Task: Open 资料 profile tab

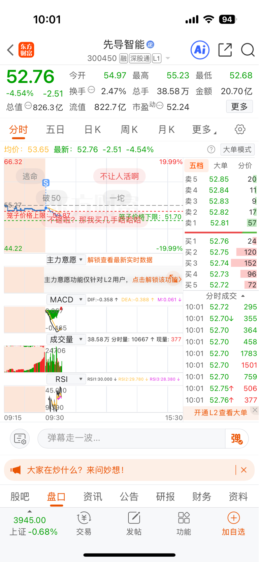Action: (x=238, y=497)
